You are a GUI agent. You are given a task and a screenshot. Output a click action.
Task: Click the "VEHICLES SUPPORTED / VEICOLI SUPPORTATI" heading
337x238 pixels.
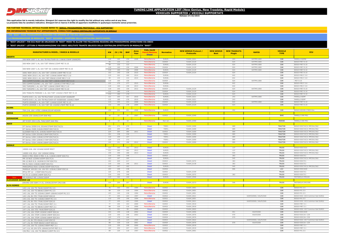(189, 13)
